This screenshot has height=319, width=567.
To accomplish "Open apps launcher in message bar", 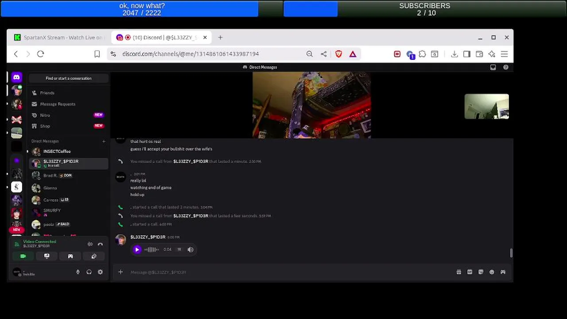I will [x=503, y=272].
